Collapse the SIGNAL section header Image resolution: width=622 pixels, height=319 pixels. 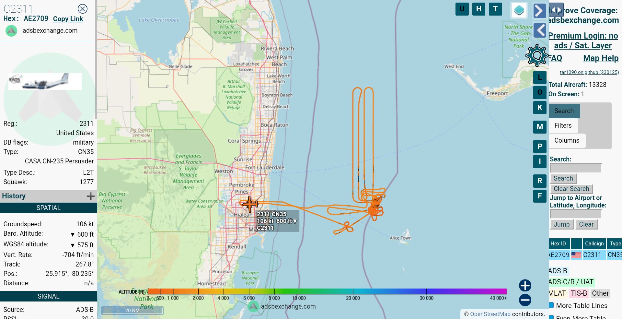coord(49,296)
